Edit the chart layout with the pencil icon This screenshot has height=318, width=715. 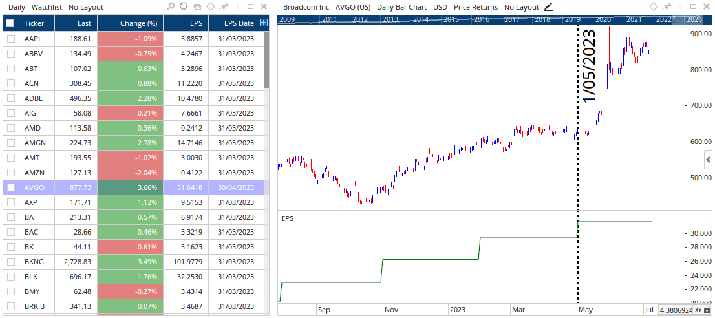pyautogui.click(x=548, y=7)
